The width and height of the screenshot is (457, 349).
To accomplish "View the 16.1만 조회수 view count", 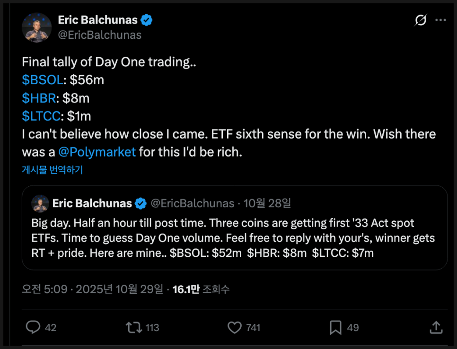I will [x=201, y=289].
